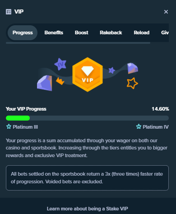Click the VIP checklist icon in header
Image resolution: width=176 pixels, height=214 pixels.
[x=9, y=12]
